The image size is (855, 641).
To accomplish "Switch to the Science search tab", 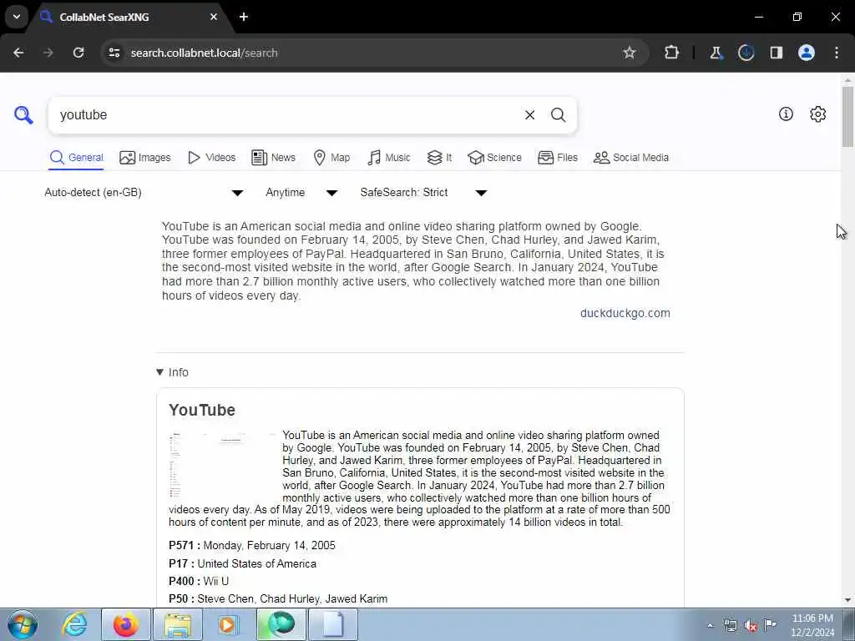I will (x=494, y=158).
